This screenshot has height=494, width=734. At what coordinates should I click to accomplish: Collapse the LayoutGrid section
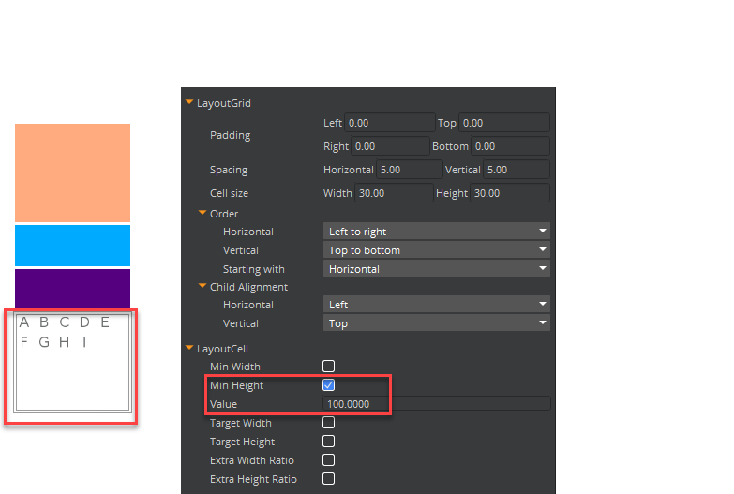pyautogui.click(x=189, y=103)
